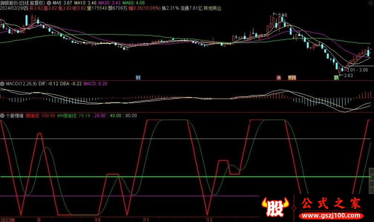This screenshot has height=222, width=374.
Task: Click the 量175548 volume value
Action: [97, 8]
